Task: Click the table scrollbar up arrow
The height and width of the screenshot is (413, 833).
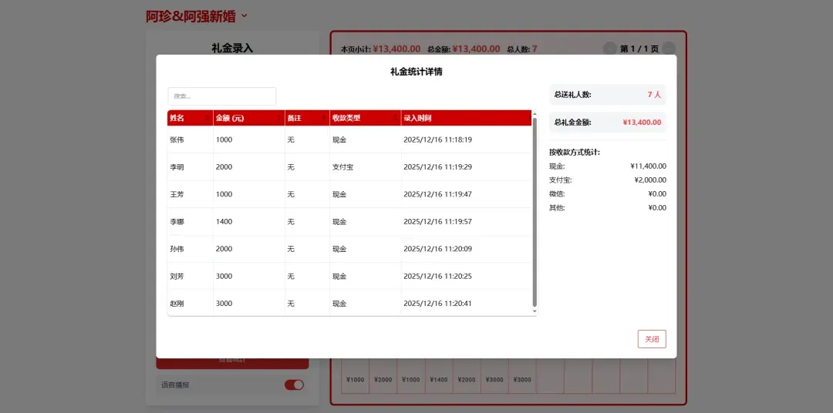Action: pyautogui.click(x=535, y=113)
